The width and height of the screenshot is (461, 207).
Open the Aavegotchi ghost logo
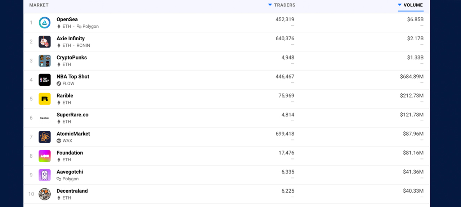coord(45,175)
